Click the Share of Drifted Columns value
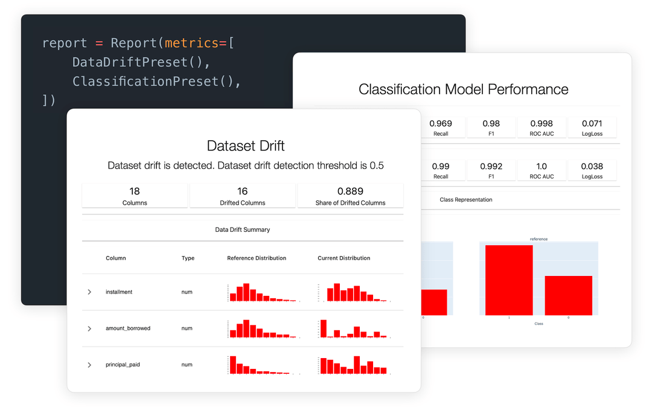Viewport: 652px width, 407px height. pos(350,191)
